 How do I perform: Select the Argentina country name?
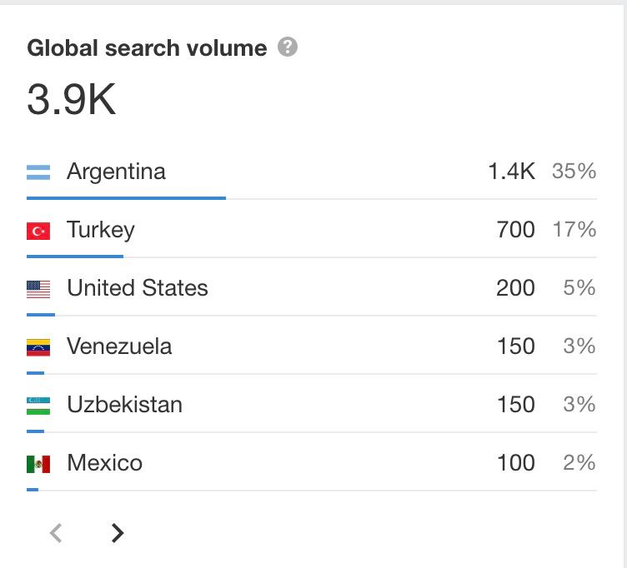point(116,172)
